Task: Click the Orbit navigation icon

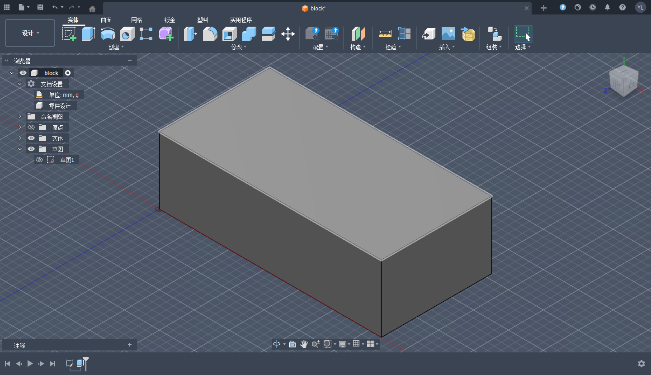Action: (x=277, y=344)
